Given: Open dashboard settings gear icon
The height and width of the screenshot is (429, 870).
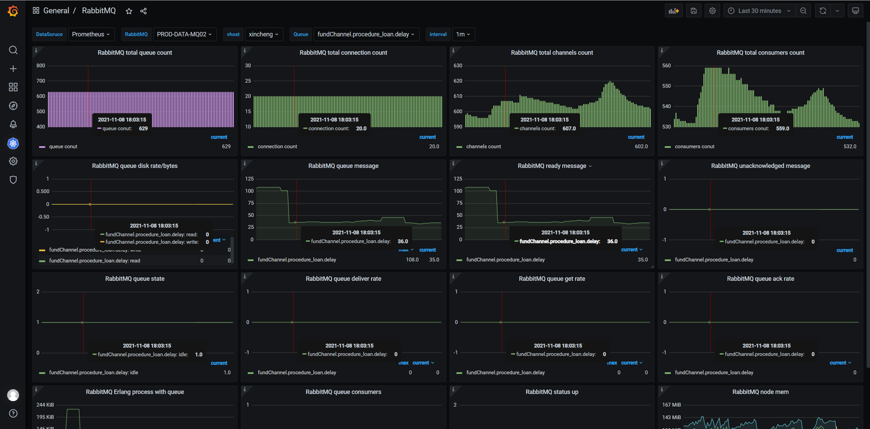Looking at the screenshot, I should coord(712,11).
